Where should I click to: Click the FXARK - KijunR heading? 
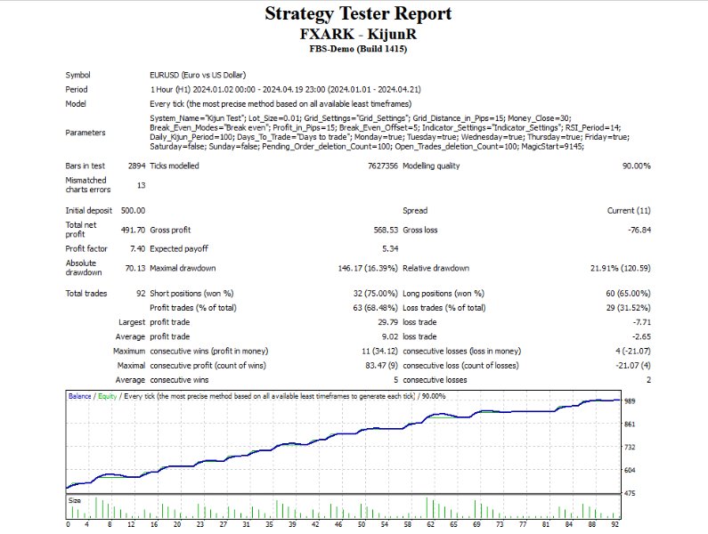[357, 34]
